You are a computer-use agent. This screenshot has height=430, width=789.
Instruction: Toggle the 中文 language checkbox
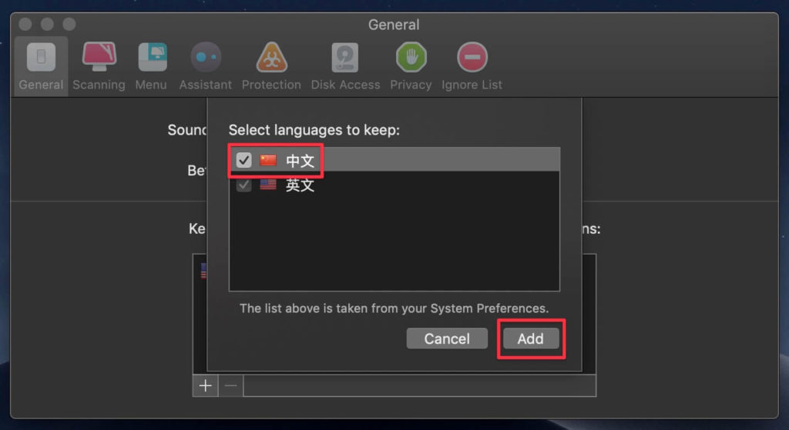tap(244, 160)
